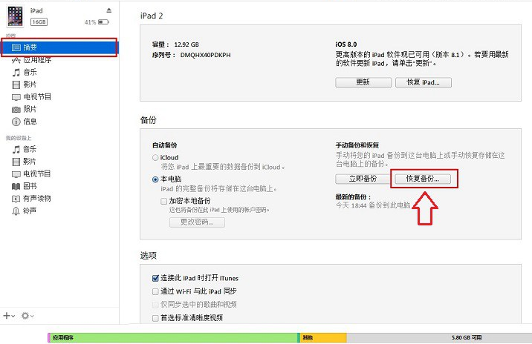This screenshot has height=344, width=532.
Task: Click the battery level icon
Action: (103, 22)
